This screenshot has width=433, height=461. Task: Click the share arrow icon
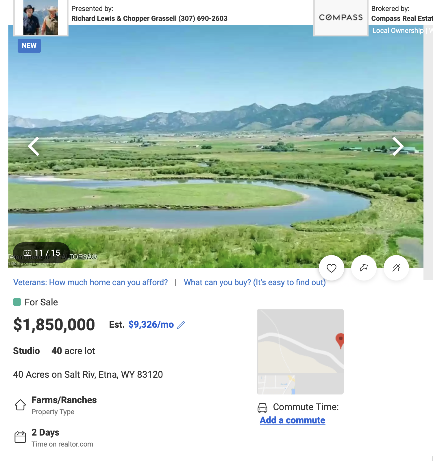tap(364, 268)
